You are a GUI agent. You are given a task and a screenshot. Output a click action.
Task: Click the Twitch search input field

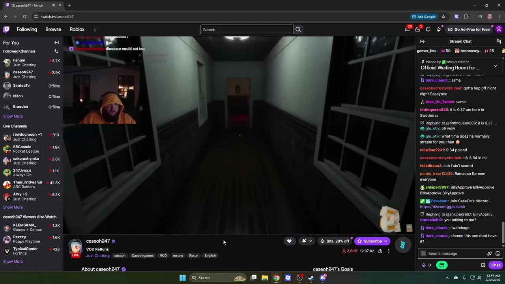247,30
